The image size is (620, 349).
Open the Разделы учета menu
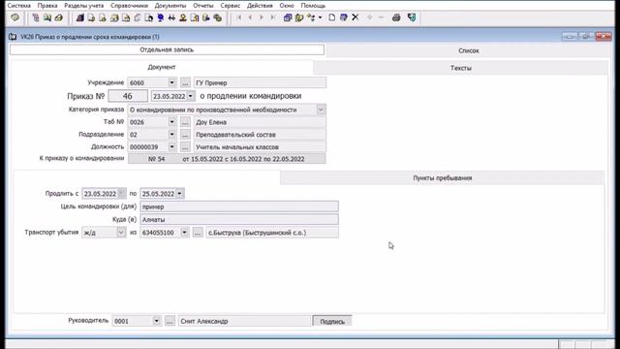84,6
